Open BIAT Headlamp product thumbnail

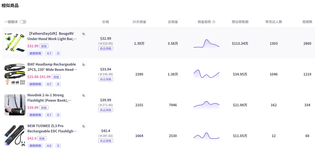(15, 74)
